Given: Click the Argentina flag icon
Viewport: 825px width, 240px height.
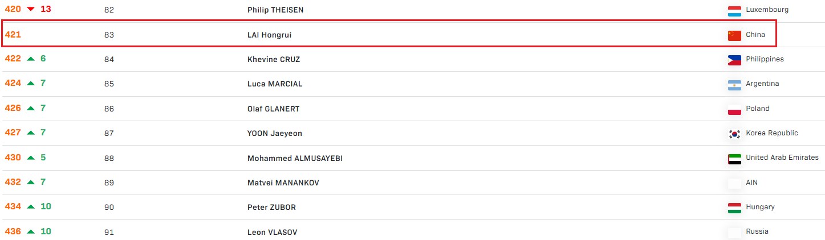Looking at the screenshot, I should click(x=734, y=85).
